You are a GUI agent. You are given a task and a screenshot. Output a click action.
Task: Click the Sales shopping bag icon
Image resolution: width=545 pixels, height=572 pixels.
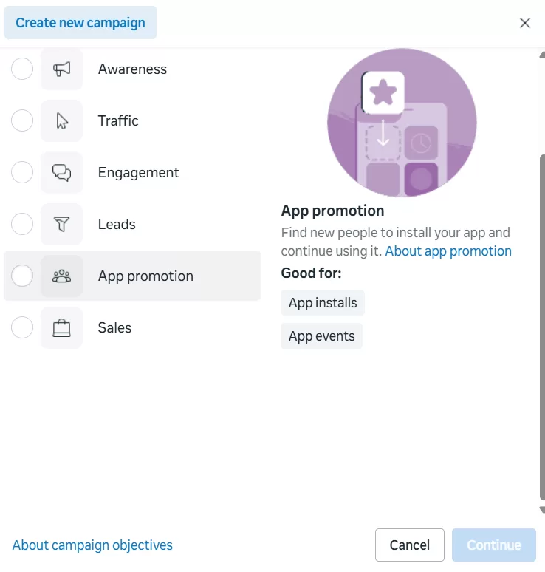pyautogui.click(x=62, y=328)
